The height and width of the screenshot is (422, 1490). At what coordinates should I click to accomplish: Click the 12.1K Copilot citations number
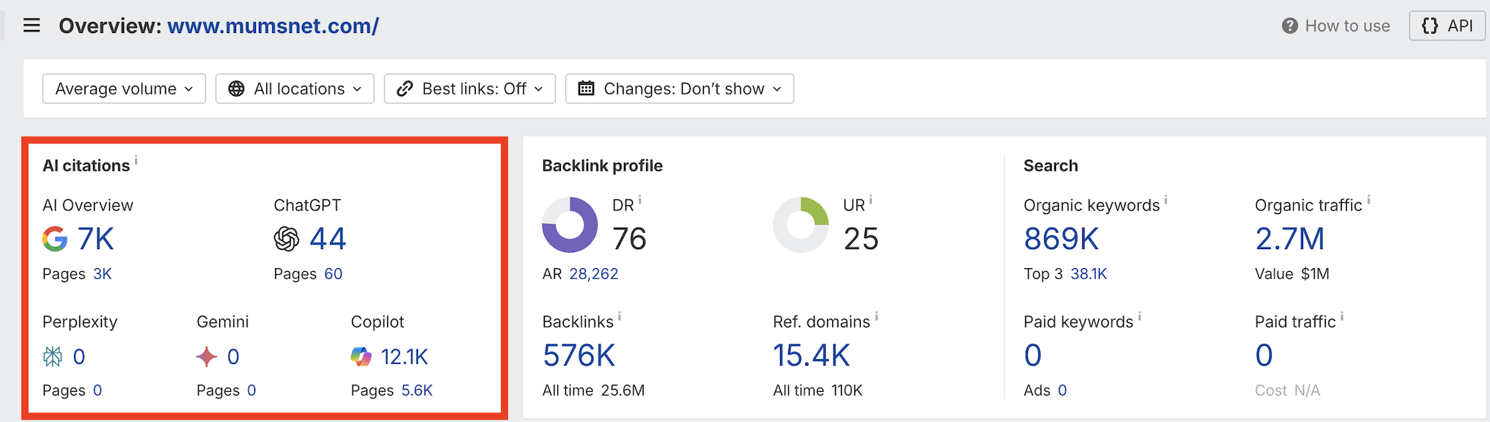404,357
